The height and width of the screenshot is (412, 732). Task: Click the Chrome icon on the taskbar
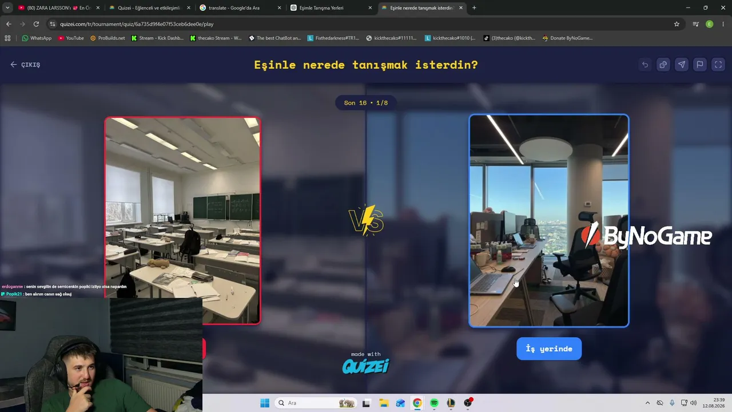[417, 403]
